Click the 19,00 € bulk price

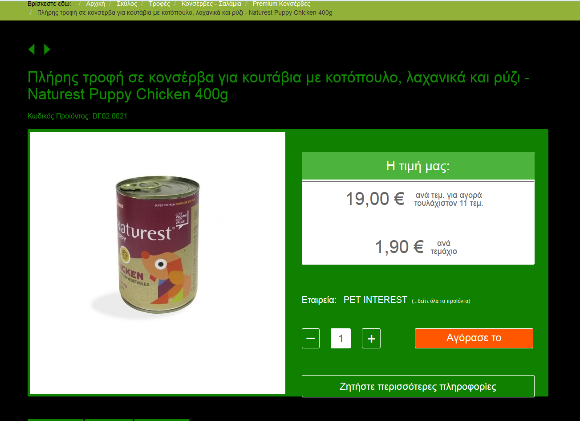[x=375, y=199]
